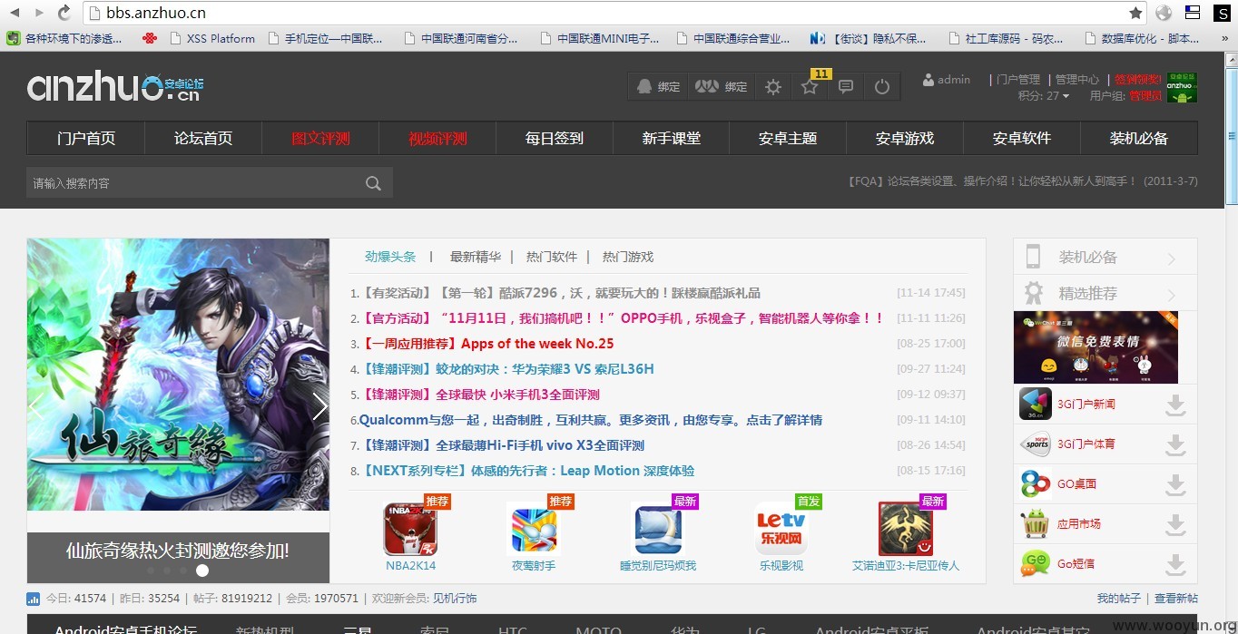
Task: Show next slide with right arrow
Action: (319, 406)
